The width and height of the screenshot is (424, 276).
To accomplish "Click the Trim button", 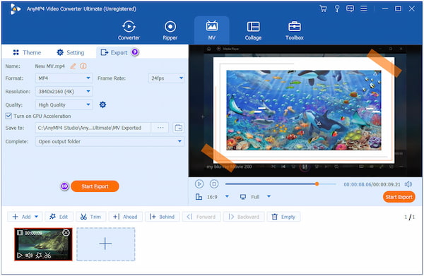I will point(91,217).
